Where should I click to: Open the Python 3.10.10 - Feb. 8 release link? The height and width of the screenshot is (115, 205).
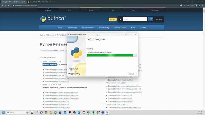[x=52, y=61]
